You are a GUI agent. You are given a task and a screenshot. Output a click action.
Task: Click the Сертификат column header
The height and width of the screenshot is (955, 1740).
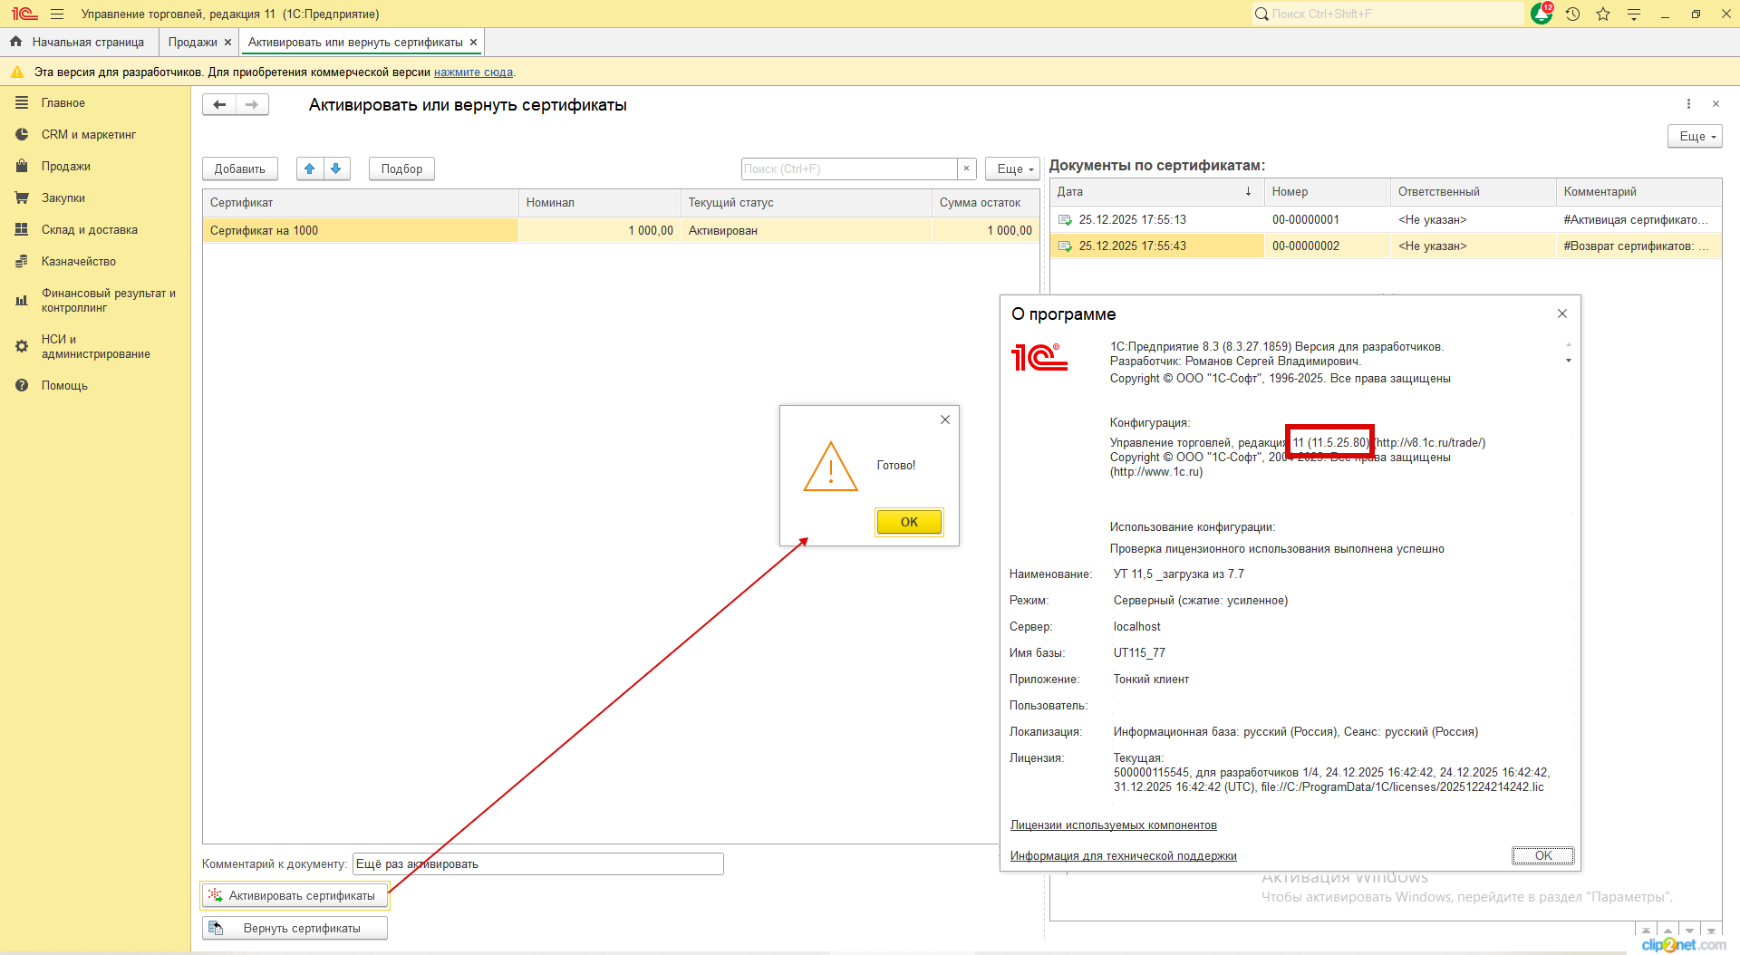pyautogui.click(x=361, y=203)
